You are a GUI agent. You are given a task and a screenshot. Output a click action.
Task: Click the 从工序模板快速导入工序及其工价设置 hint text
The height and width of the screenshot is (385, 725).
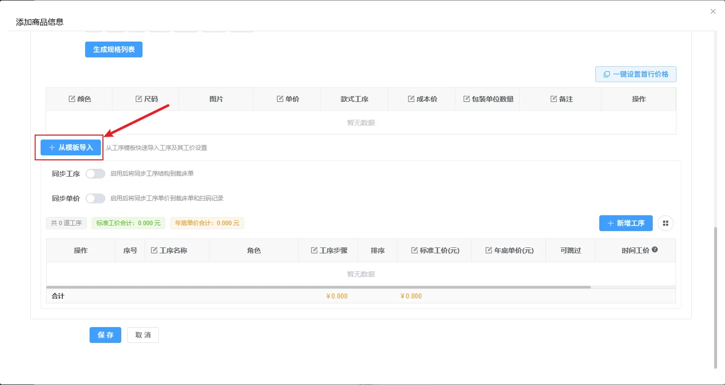pyautogui.click(x=156, y=148)
